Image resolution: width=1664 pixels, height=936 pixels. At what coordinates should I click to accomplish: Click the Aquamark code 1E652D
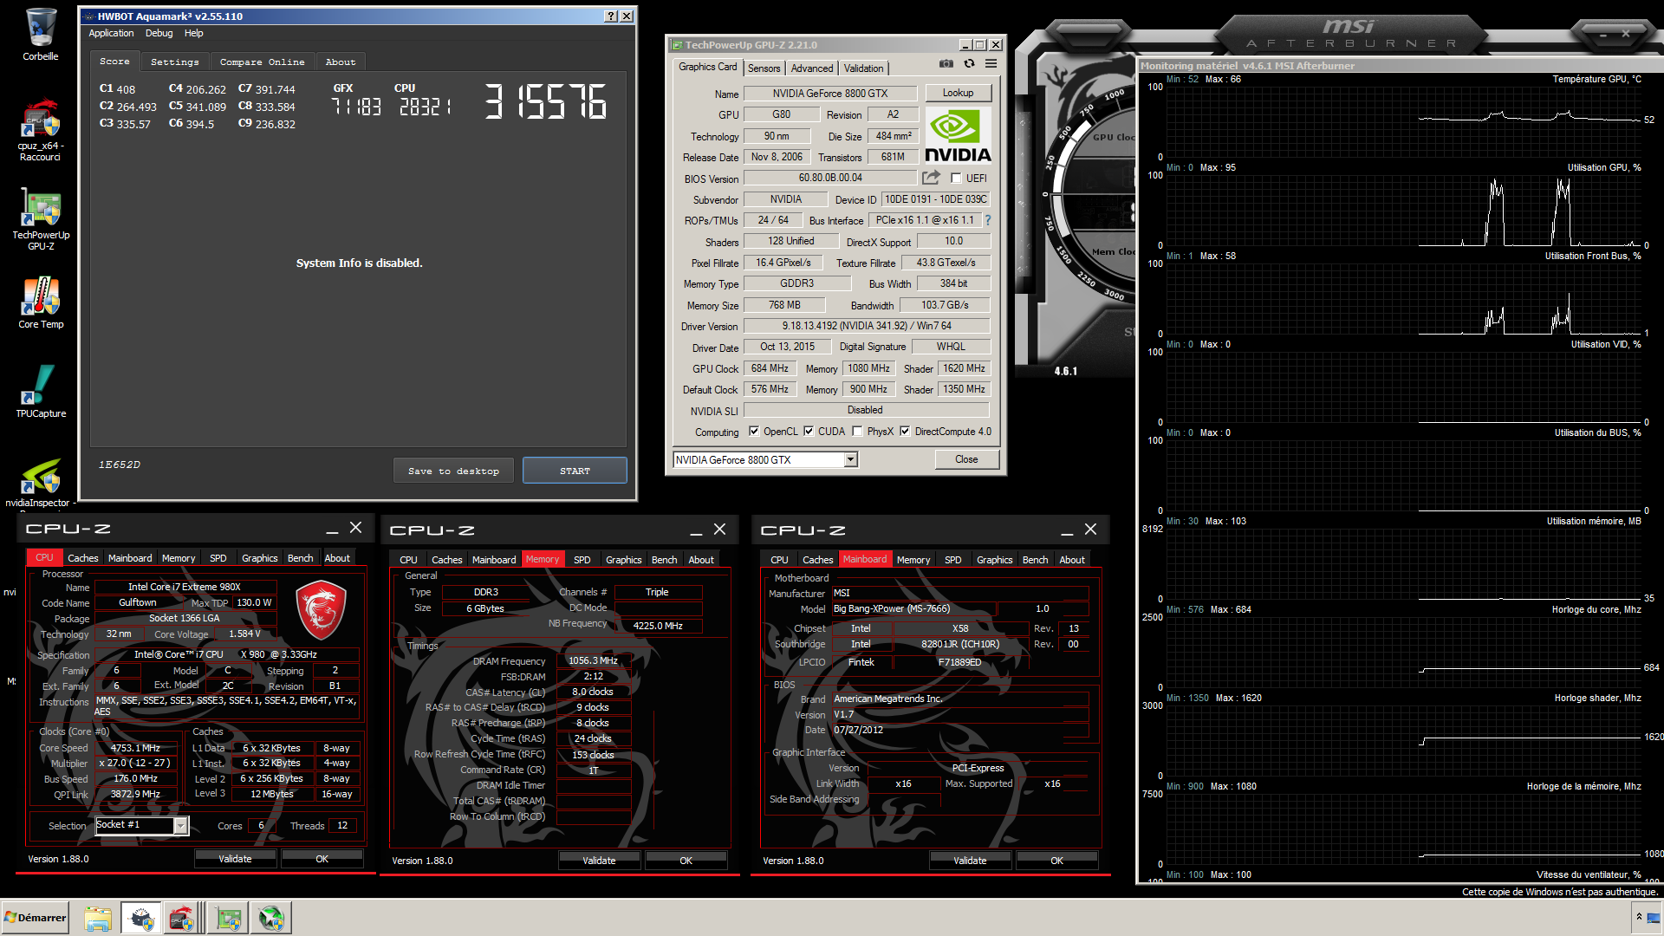click(120, 465)
